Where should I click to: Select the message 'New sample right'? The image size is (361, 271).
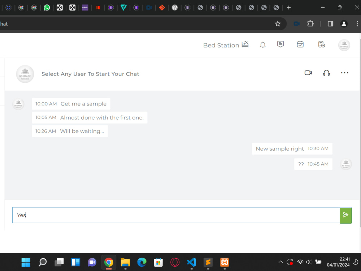point(292,149)
